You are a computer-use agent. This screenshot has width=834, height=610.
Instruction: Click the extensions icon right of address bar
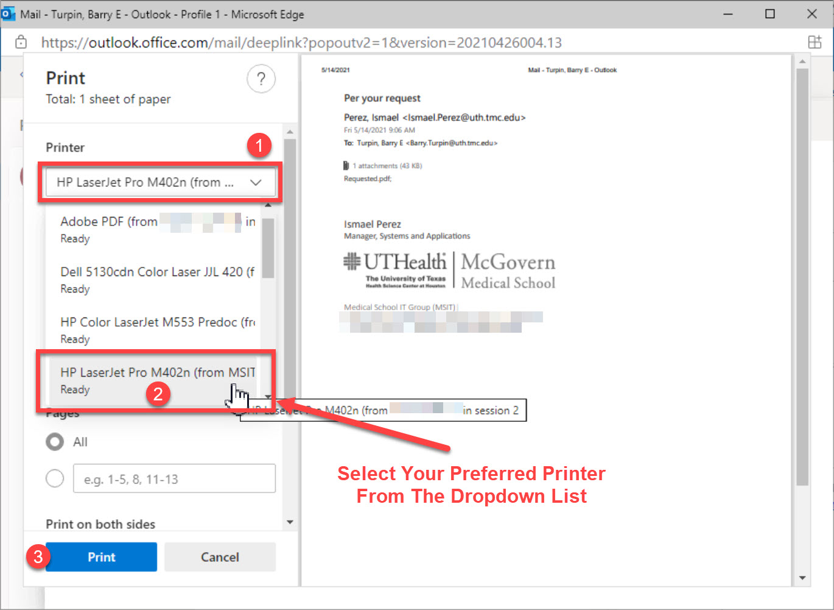814,42
